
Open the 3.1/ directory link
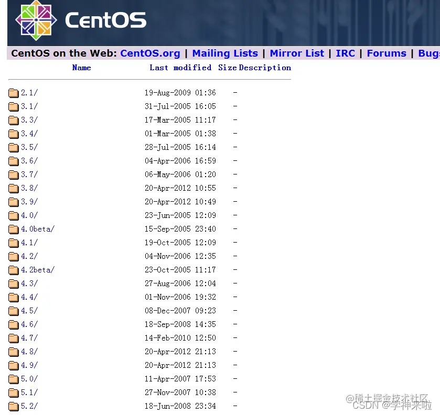29,106
